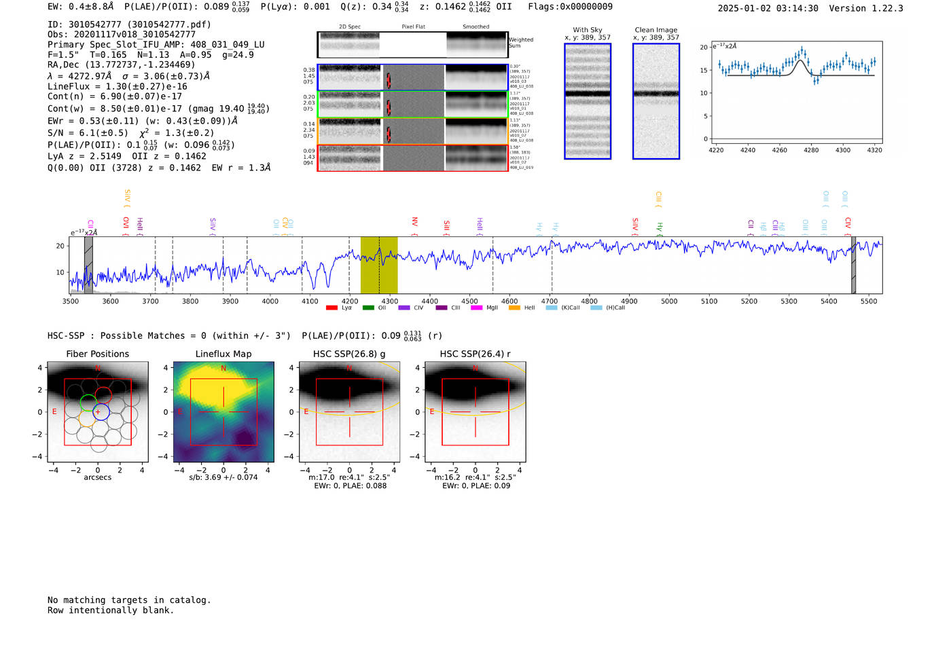Click the red fiber circle in Fiber Positions
The image size is (951, 647).
[103, 394]
